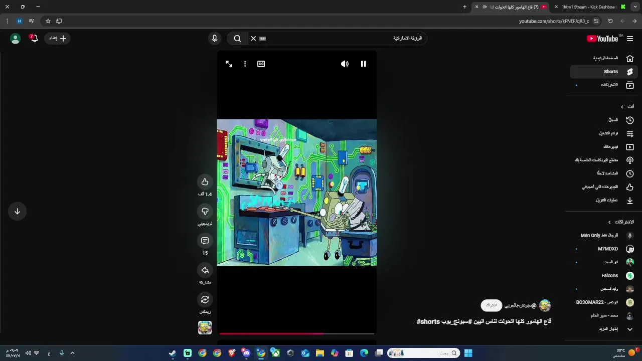Image resolution: width=642 pixels, height=361 pixels.
Task: Open the M7MDXD subscription channel
Action: click(x=604, y=249)
